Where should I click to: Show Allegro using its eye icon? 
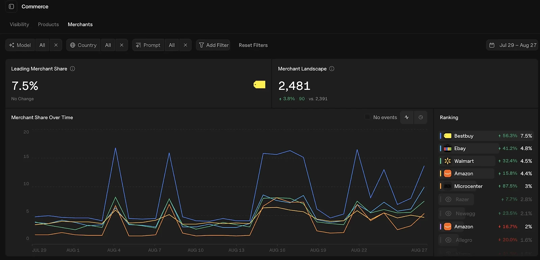[448, 240]
